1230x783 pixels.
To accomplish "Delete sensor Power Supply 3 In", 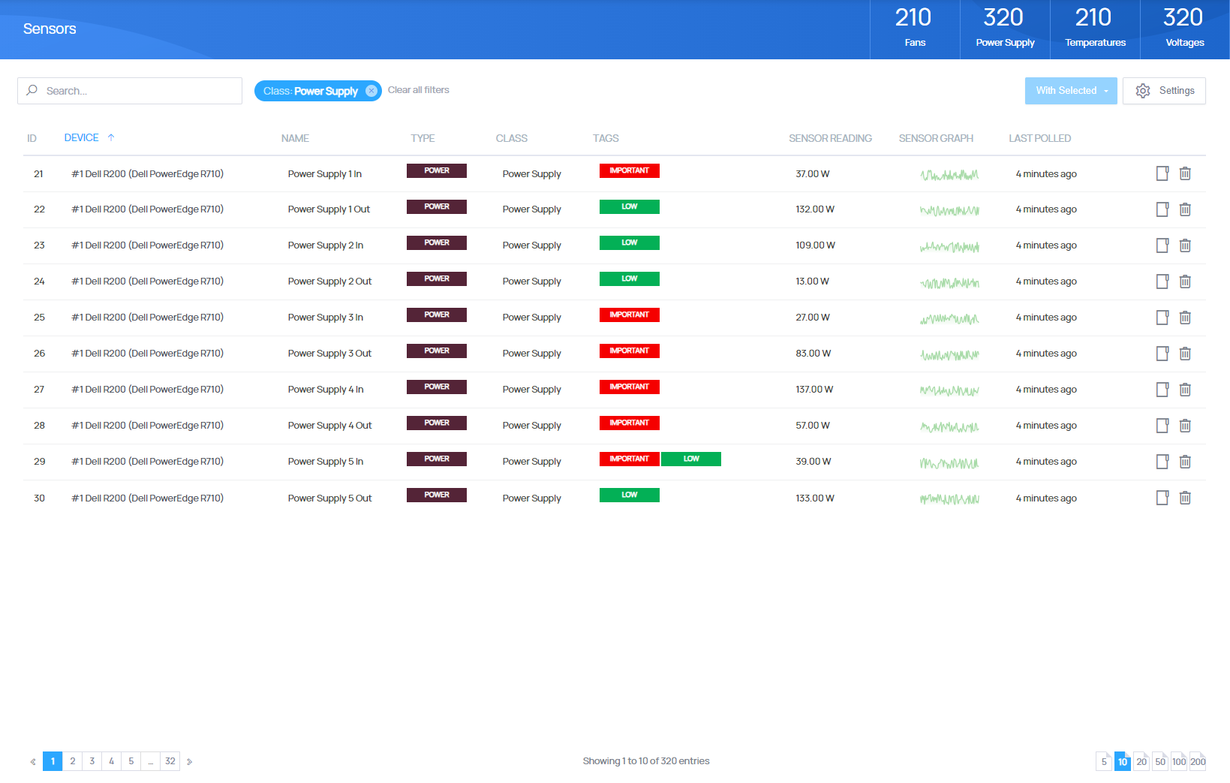I will pyautogui.click(x=1185, y=318).
